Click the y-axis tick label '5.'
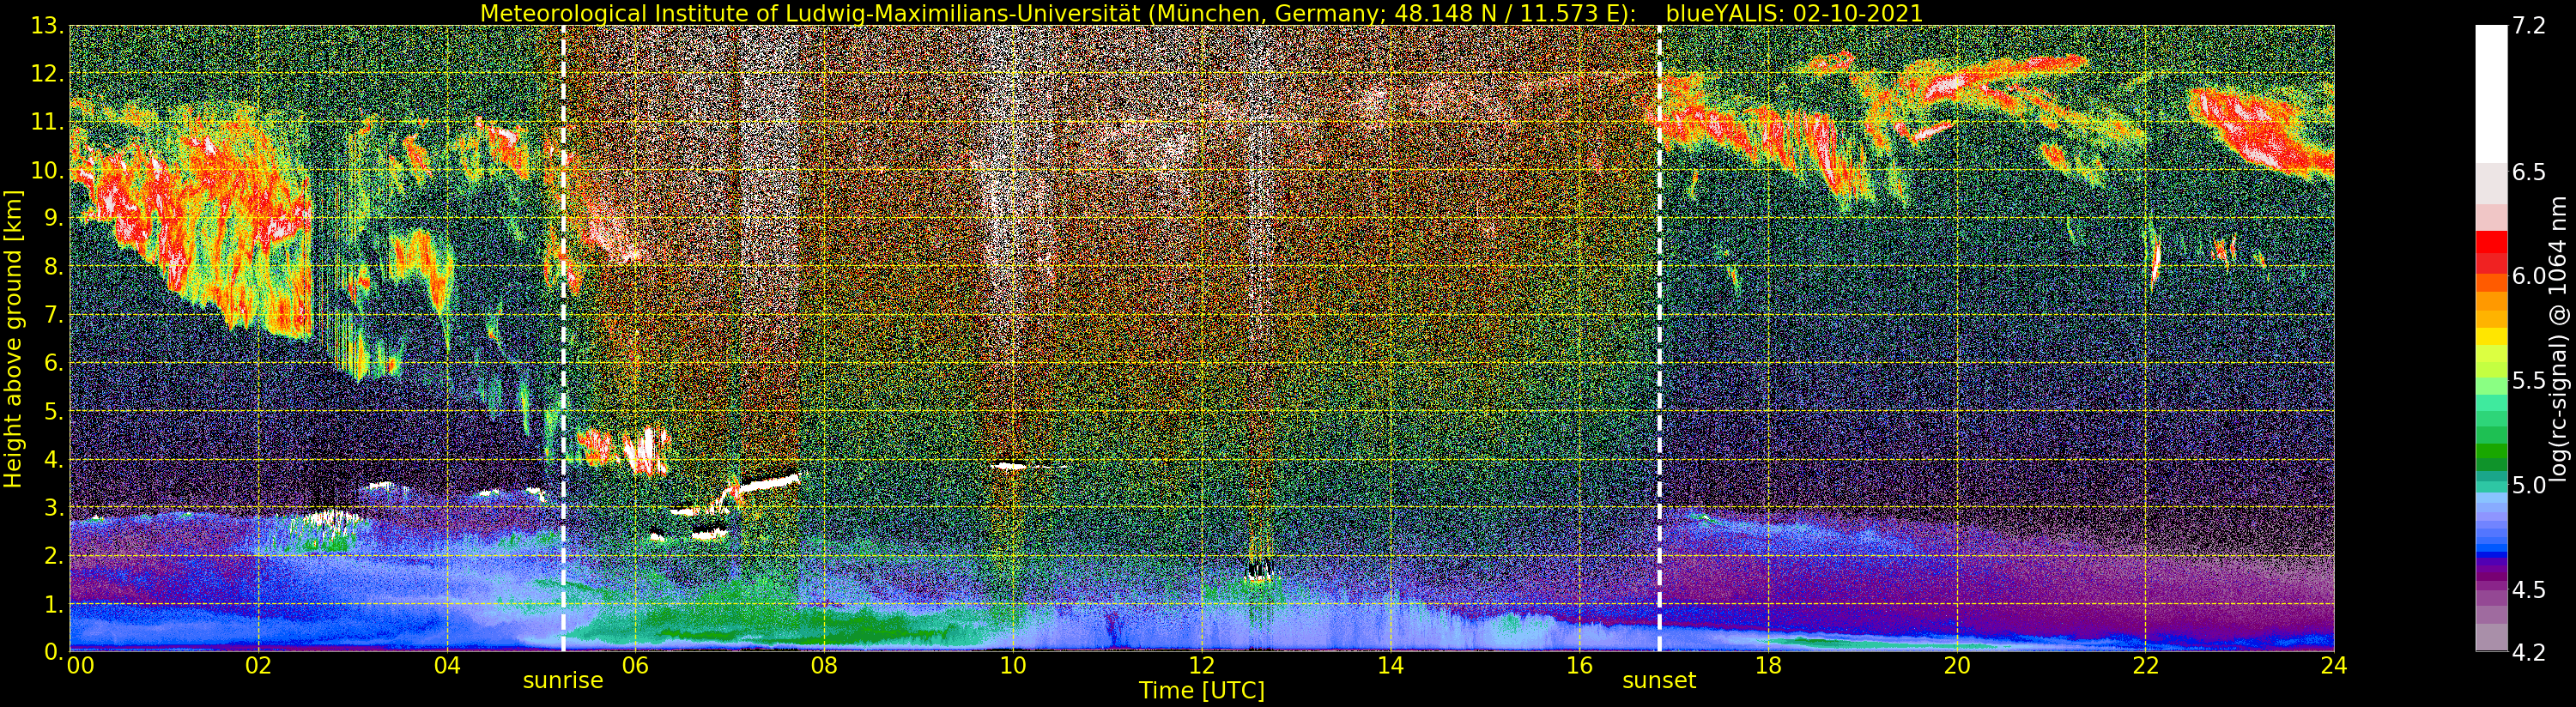Image resolution: width=2576 pixels, height=707 pixels. 53,411
